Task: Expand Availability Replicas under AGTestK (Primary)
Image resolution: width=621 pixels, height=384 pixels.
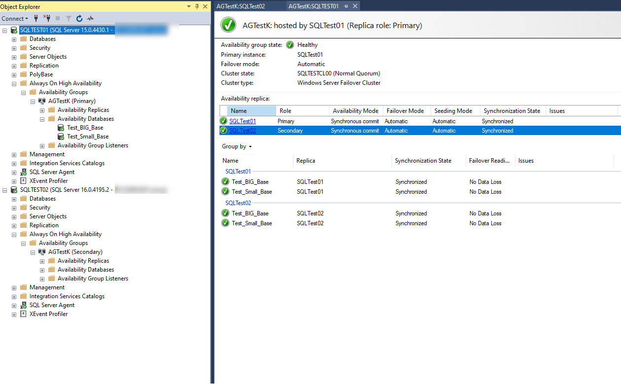Action: tap(42, 110)
